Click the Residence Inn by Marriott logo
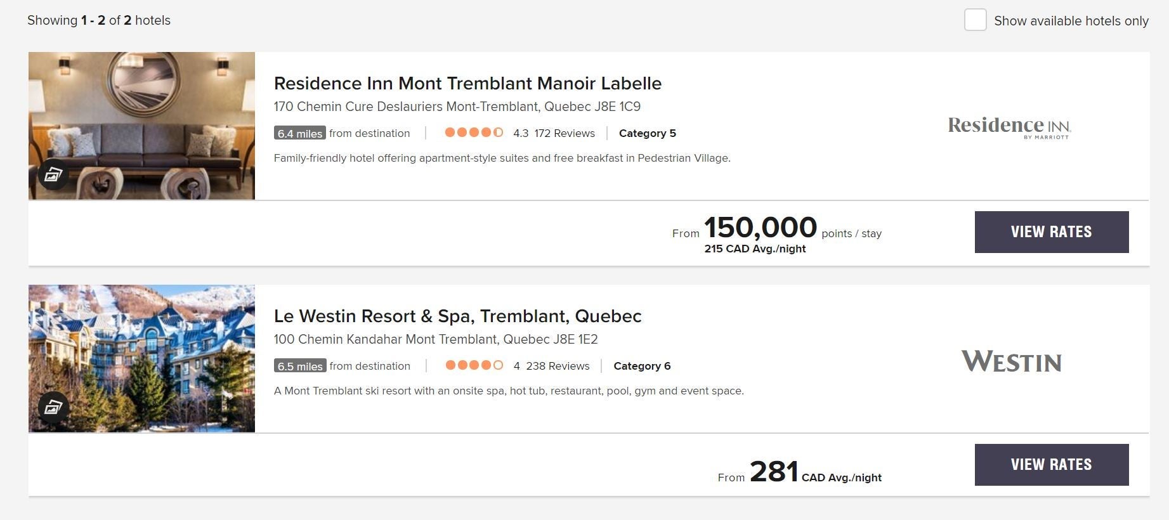The image size is (1169, 520). [1009, 127]
